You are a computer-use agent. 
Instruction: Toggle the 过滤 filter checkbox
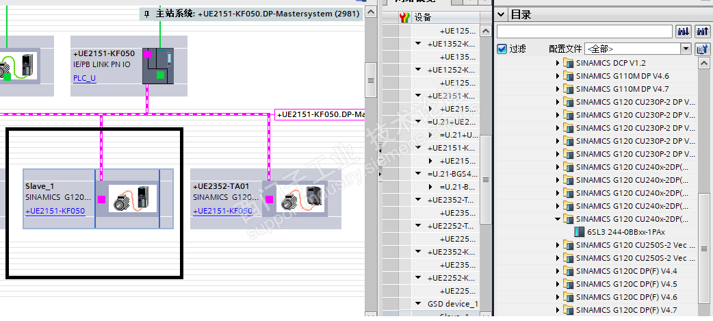[502, 49]
